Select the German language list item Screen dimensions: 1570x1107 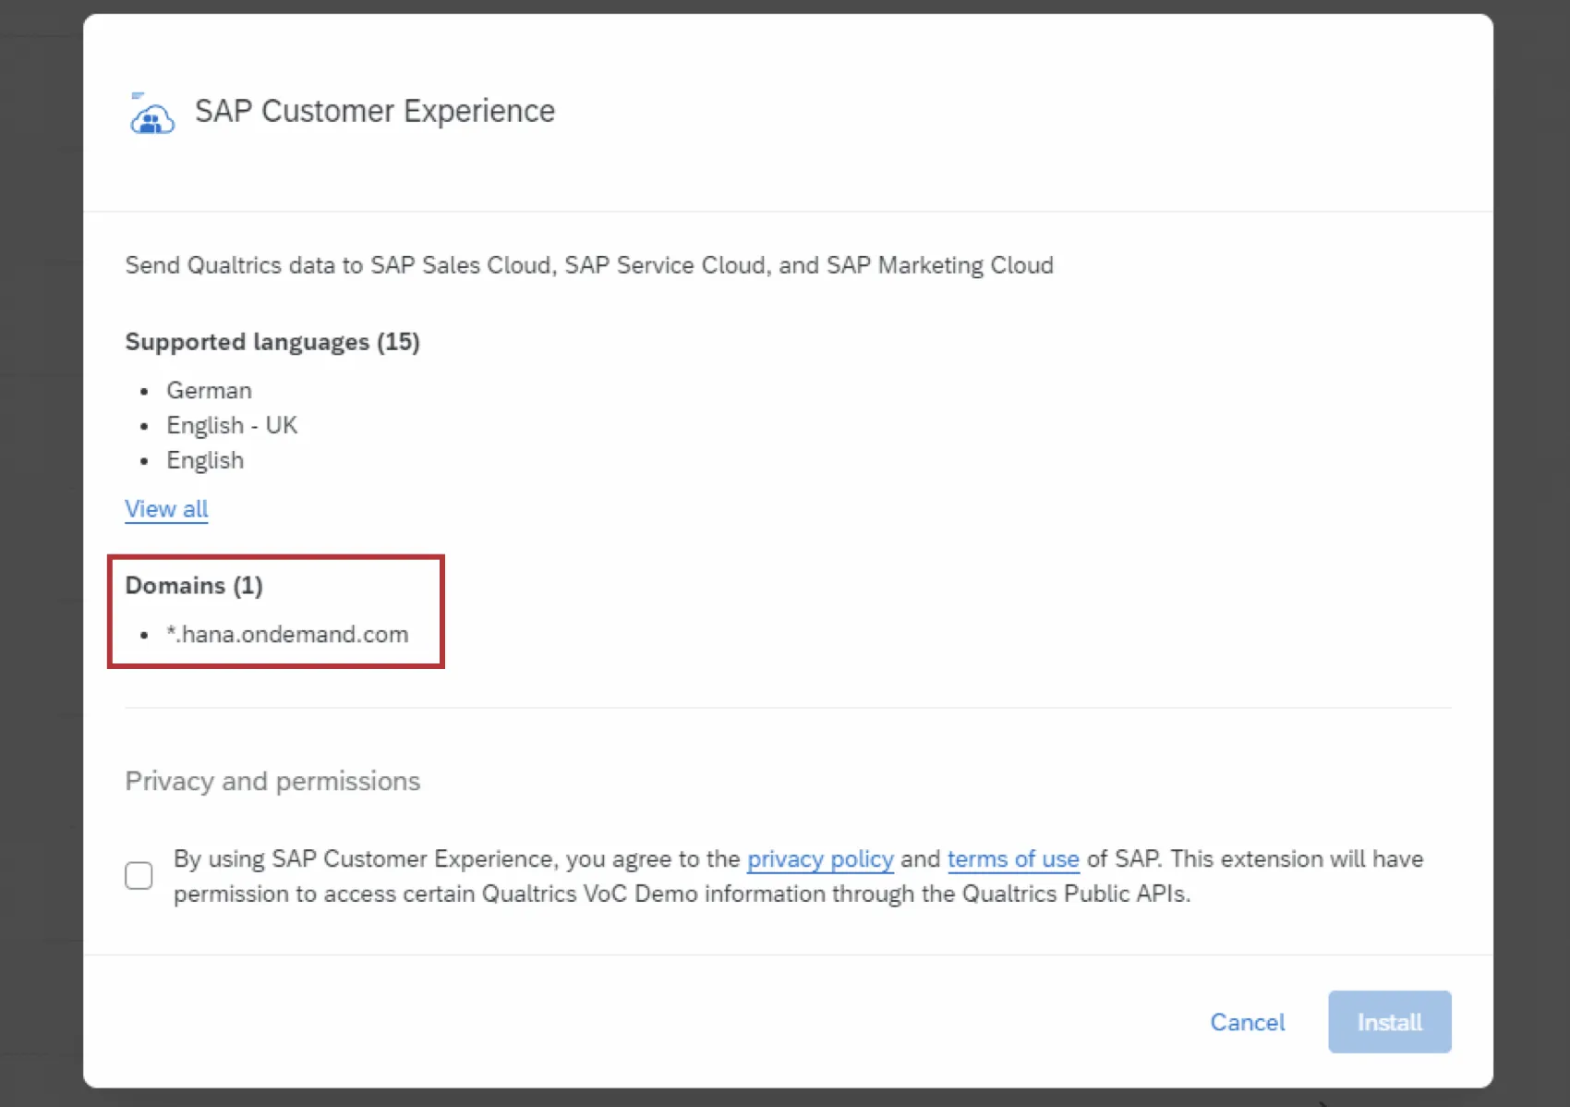[x=210, y=390]
